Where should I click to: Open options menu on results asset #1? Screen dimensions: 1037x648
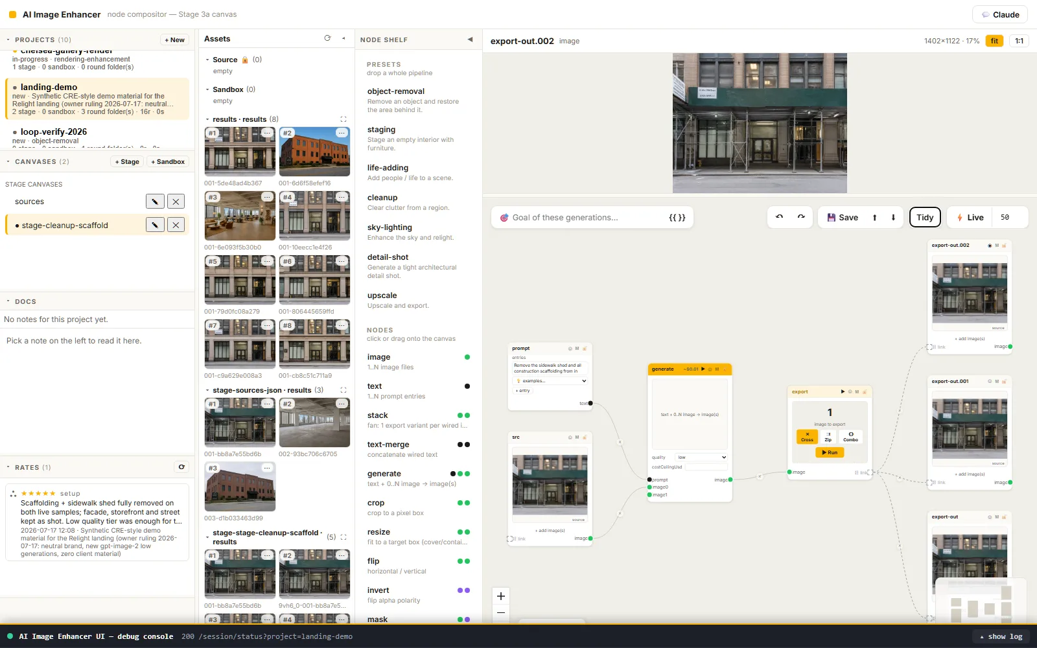(x=267, y=133)
